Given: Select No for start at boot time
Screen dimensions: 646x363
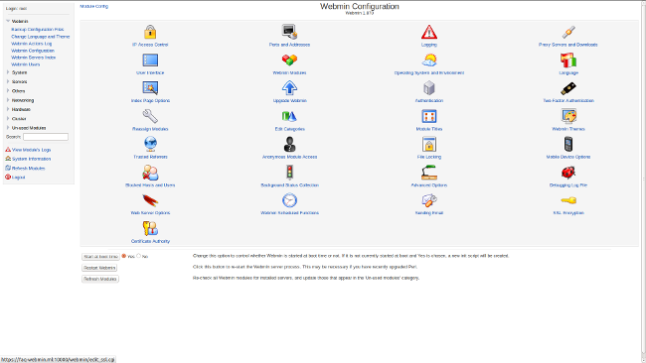Looking at the screenshot, I should click(139, 256).
